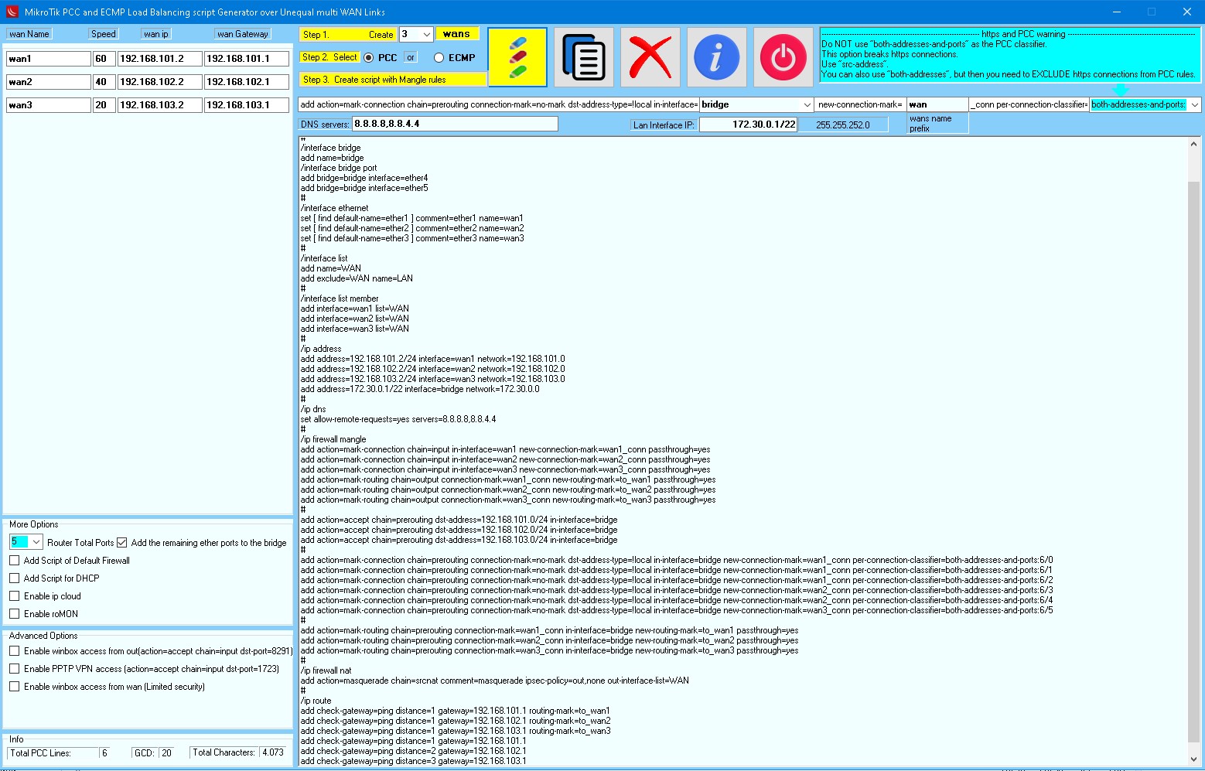The image size is (1205, 771).
Task: Click the 'wan Name' column header
Action: tap(29, 34)
